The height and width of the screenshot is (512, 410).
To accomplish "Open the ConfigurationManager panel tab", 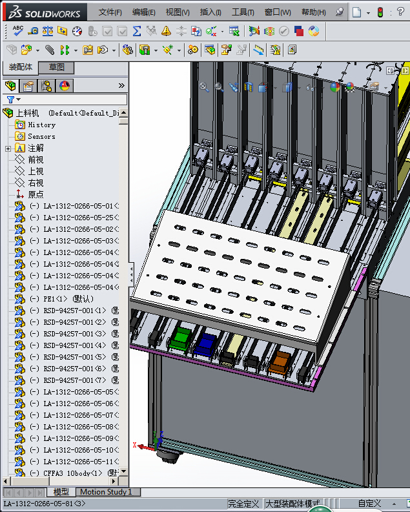I will click(x=46, y=86).
